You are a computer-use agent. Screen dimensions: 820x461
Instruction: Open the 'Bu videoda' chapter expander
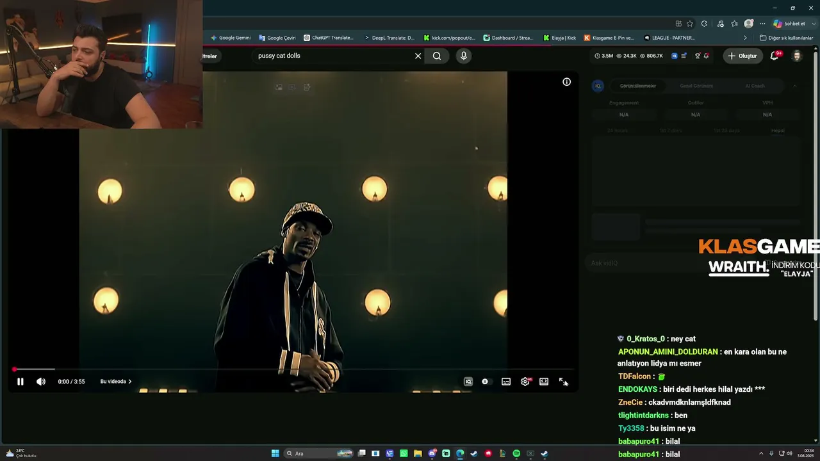coord(116,382)
